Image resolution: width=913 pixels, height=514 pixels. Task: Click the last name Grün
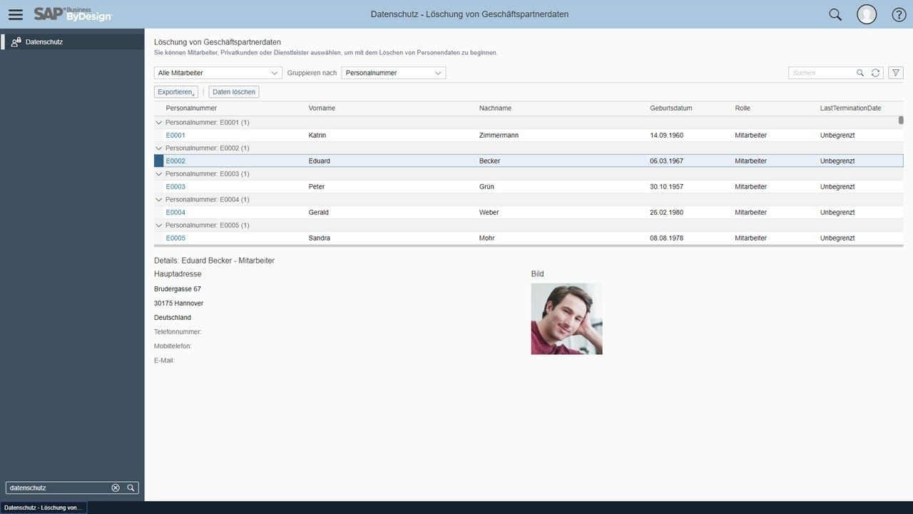486,187
